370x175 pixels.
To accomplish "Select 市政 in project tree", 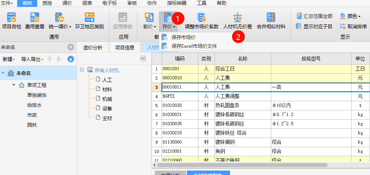I will point(32,115).
